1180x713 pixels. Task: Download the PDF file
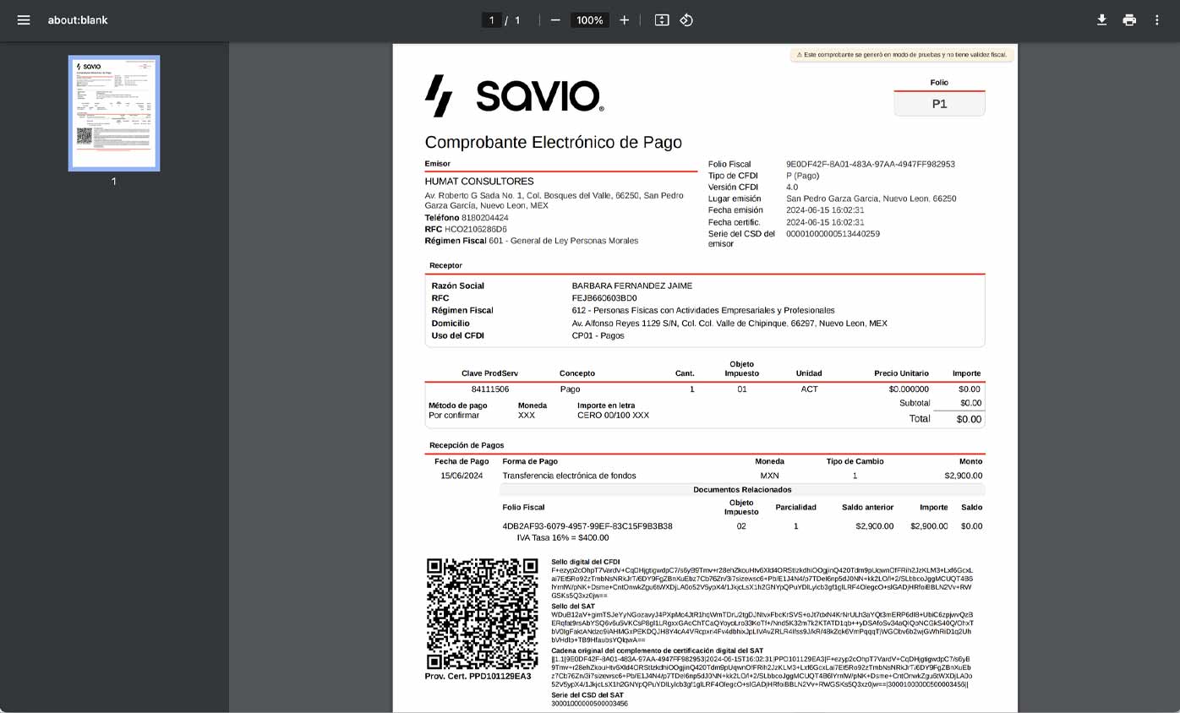[x=1101, y=20]
